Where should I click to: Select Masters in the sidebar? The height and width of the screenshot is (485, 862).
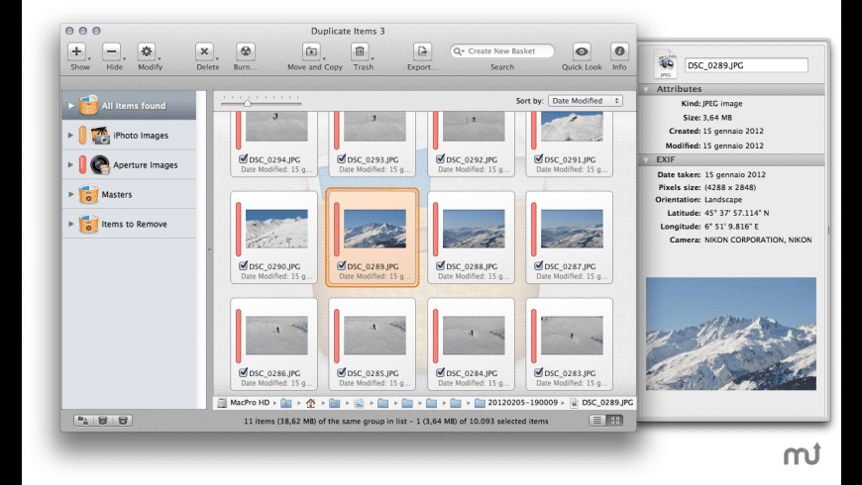tap(117, 195)
